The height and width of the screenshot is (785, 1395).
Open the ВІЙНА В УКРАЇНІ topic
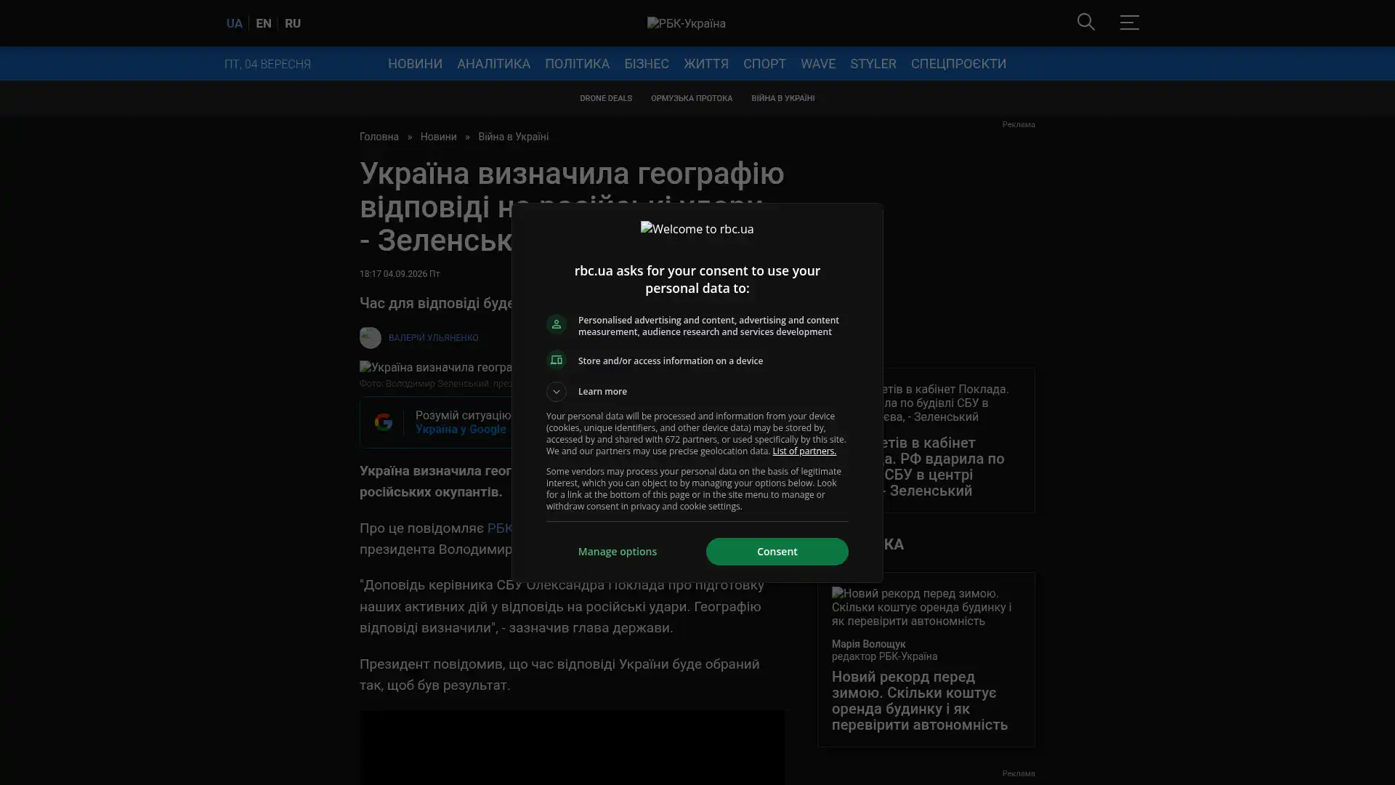[783, 99]
